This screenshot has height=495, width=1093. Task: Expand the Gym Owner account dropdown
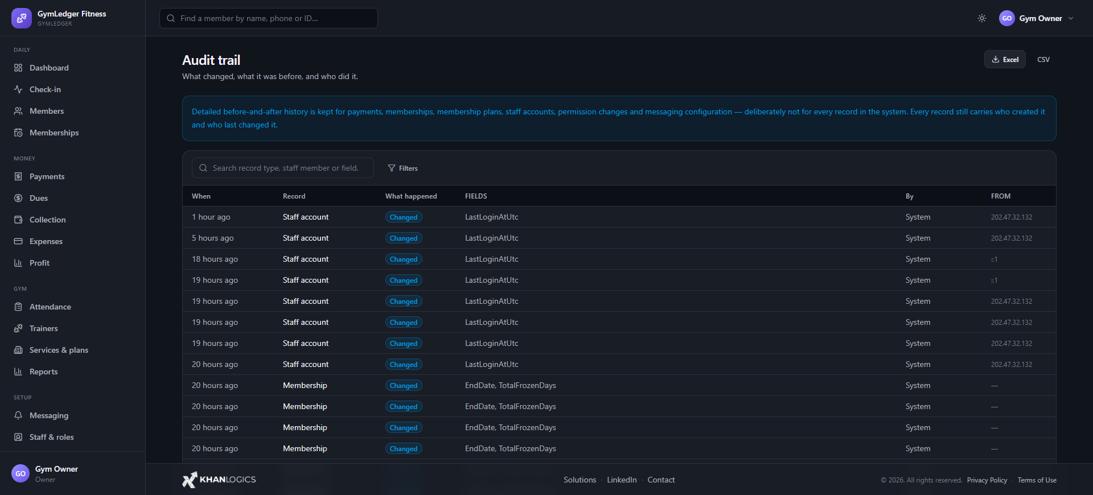(x=1037, y=18)
